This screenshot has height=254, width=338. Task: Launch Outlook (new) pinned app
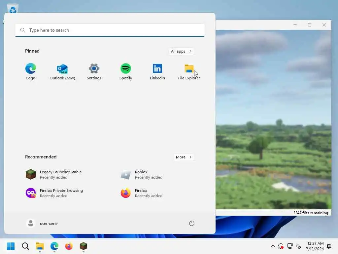pos(62,72)
